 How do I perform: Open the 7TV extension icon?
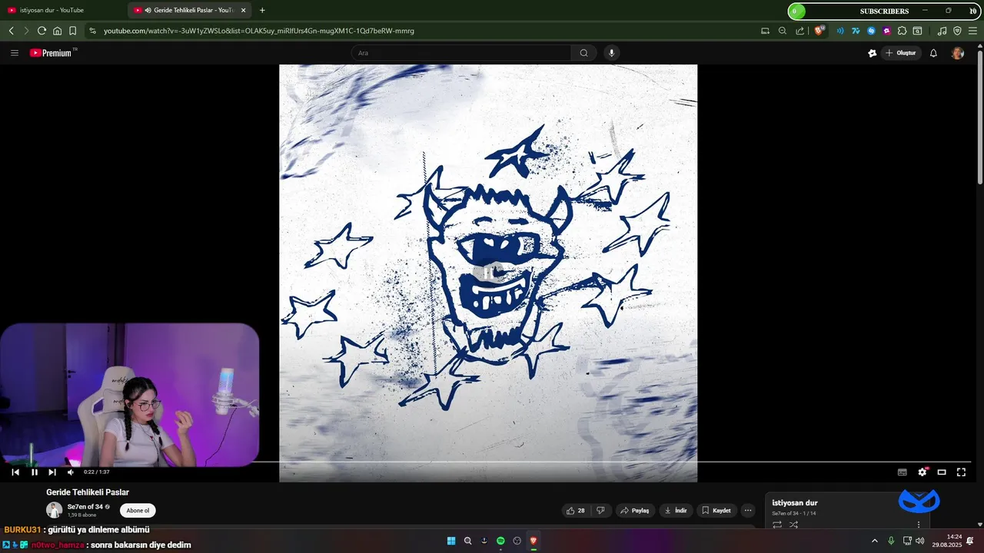pos(856,31)
